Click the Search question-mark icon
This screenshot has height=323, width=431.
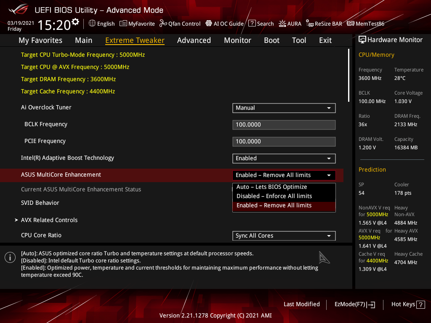point(252,24)
